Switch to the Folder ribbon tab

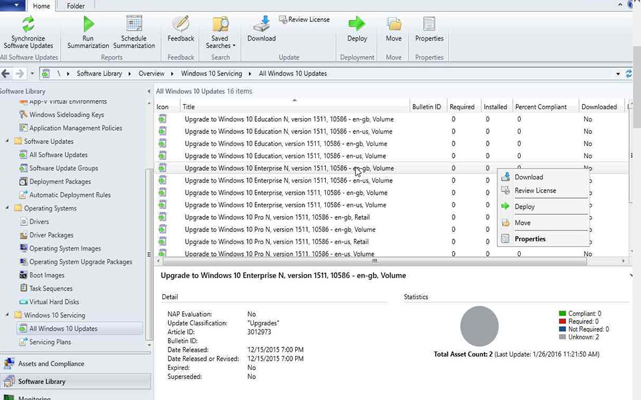click(75, 6)
